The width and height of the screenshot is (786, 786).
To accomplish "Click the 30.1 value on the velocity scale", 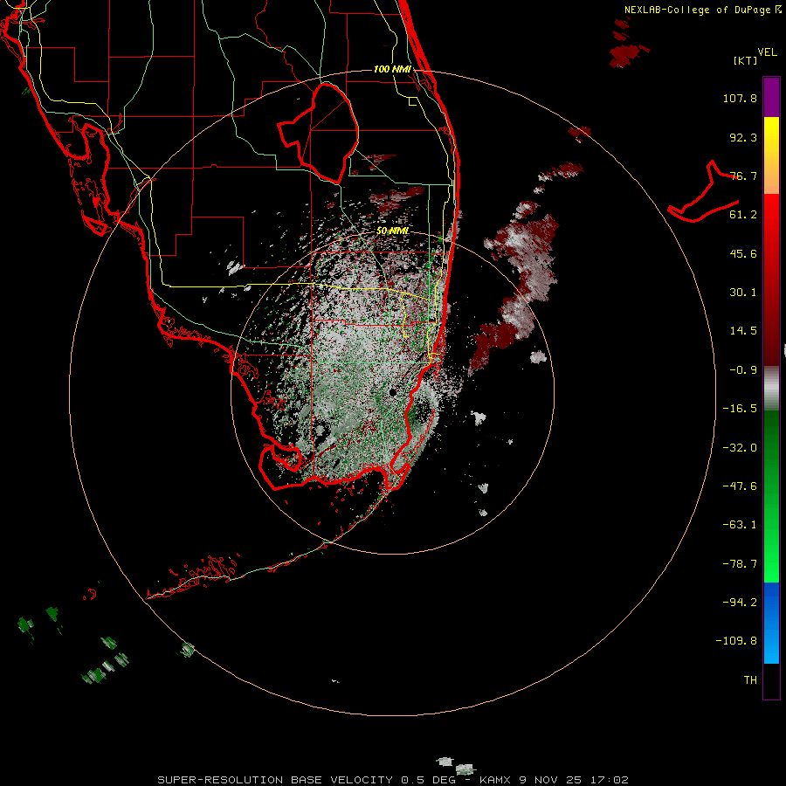I will pos(743,293).
